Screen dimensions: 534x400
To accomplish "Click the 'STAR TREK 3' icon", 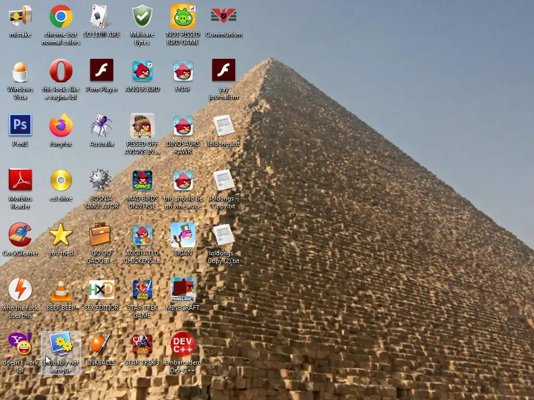I will click(x=142, y=344).
